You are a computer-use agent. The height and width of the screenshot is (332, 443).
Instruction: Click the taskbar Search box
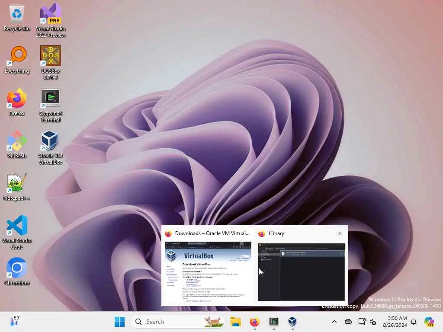[x=177, y=322]
